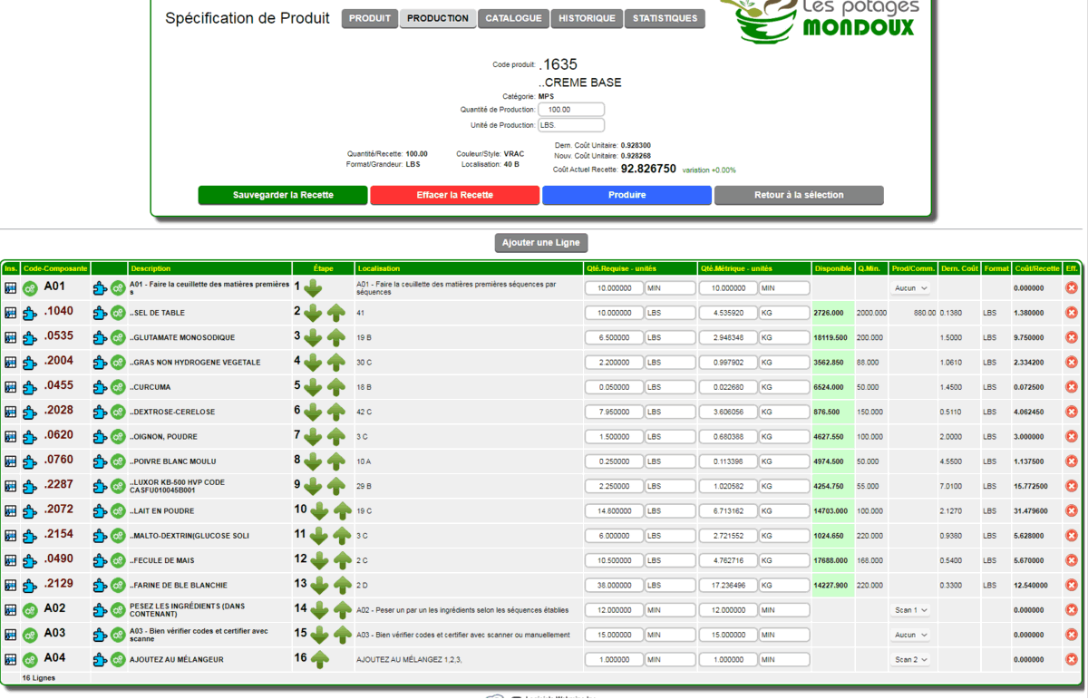Click the Ins. grid icon for row .0535
This screenshot has height=699, width=1088.
tap(11, 337)
